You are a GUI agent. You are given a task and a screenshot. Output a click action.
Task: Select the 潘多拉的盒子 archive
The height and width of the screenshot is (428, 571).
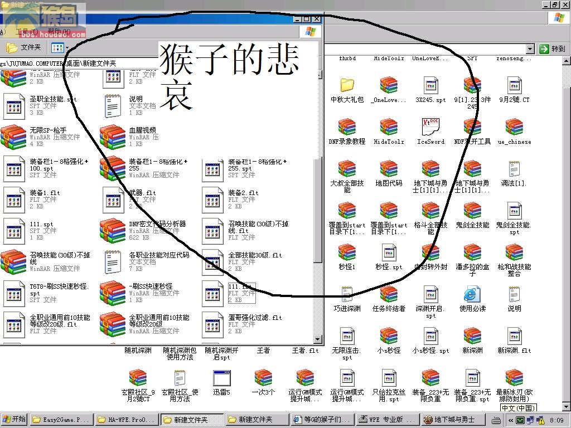pyautogui.click(x=472, y=260)
